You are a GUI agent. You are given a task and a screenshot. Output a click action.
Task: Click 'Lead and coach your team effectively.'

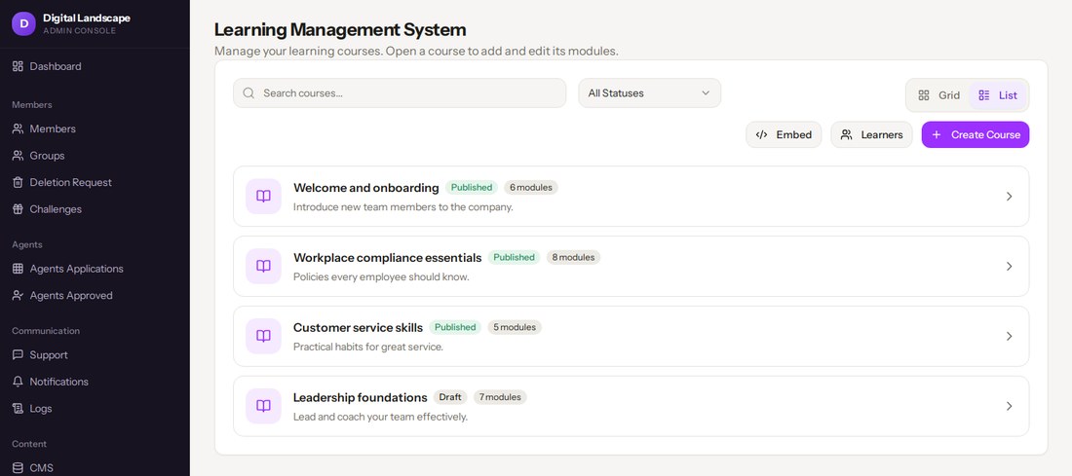click(381, 417)
